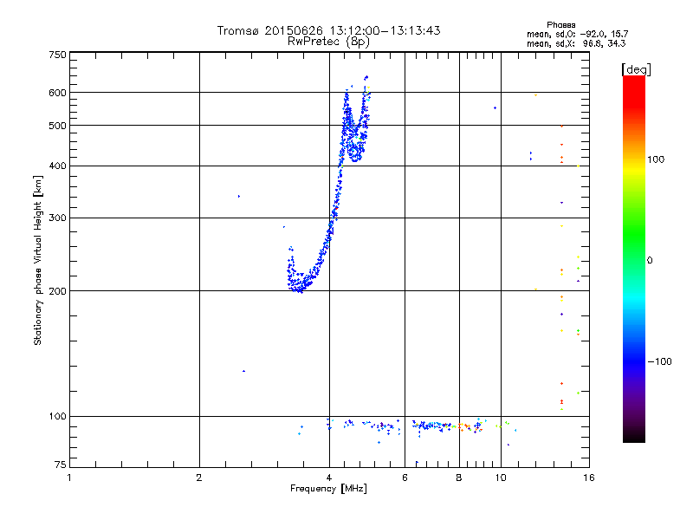Click the '16' x-axis tick label
693x520 pixels.
589,478
